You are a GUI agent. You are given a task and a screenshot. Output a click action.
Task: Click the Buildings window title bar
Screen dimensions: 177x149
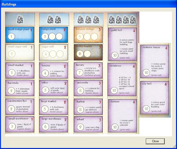coord(88,4)
